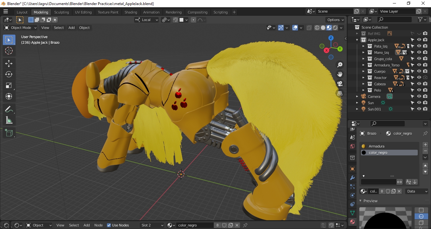Expand the Pata_Izq collection
The height and width of the screenshot is (229, 431).
(363, 46)
